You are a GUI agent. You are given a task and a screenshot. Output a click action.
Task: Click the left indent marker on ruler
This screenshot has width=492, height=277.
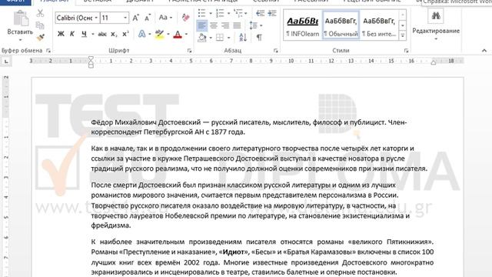(91, 65)
